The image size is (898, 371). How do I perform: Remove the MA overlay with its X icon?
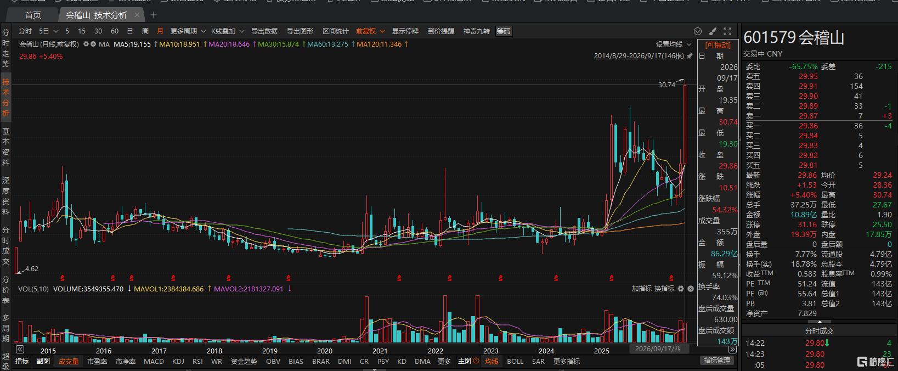click(93, 44)
